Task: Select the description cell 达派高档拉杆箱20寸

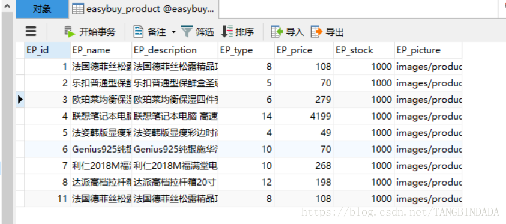Action: pos(175,182)
